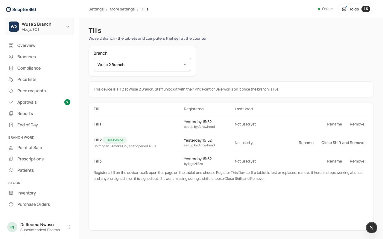Click the Approvals checkmark icon
383x239 pixels.
pyautogui.click(x=11, y=102)
